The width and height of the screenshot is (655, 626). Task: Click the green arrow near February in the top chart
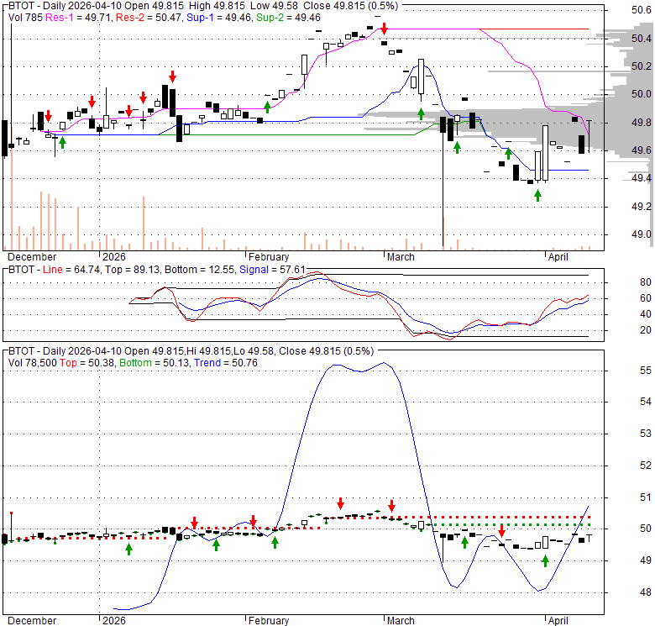(268, 106)
